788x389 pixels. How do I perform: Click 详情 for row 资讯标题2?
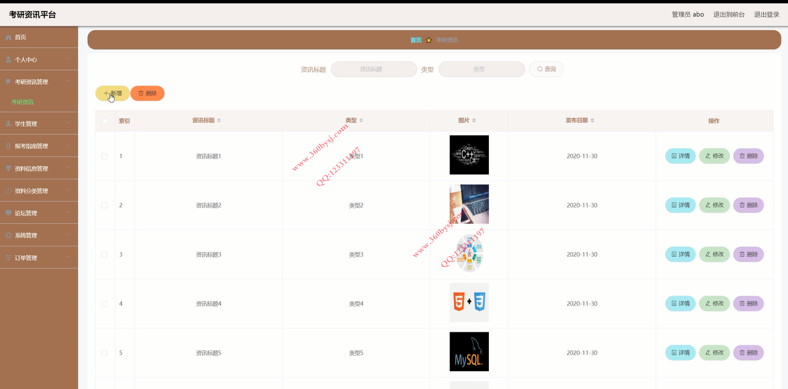pyautogui.click(x=680, y=205)
